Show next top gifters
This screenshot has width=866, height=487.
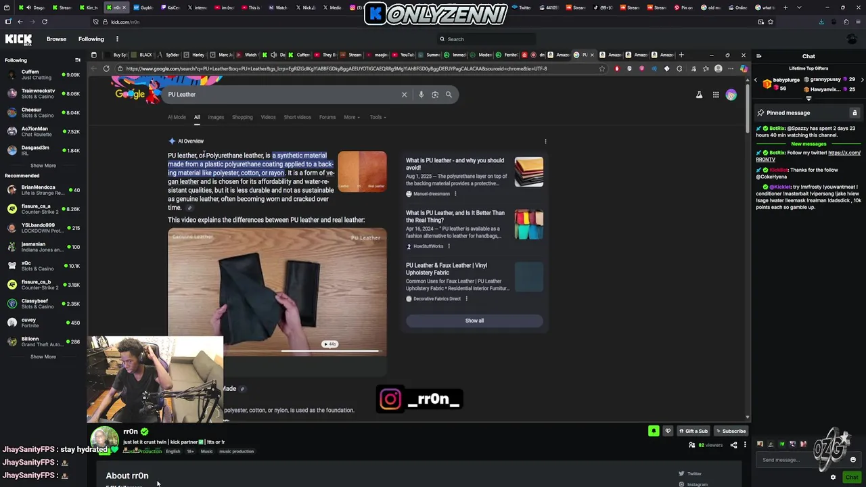(x=862, y=80)
